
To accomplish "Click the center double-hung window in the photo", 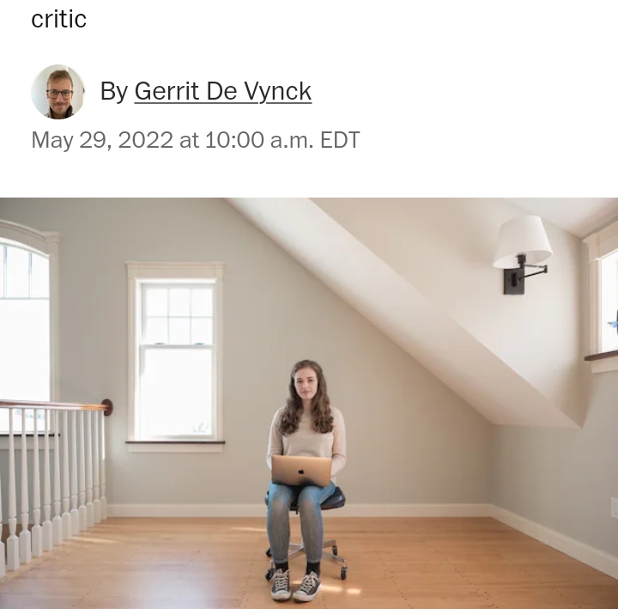I will (175, 357).
